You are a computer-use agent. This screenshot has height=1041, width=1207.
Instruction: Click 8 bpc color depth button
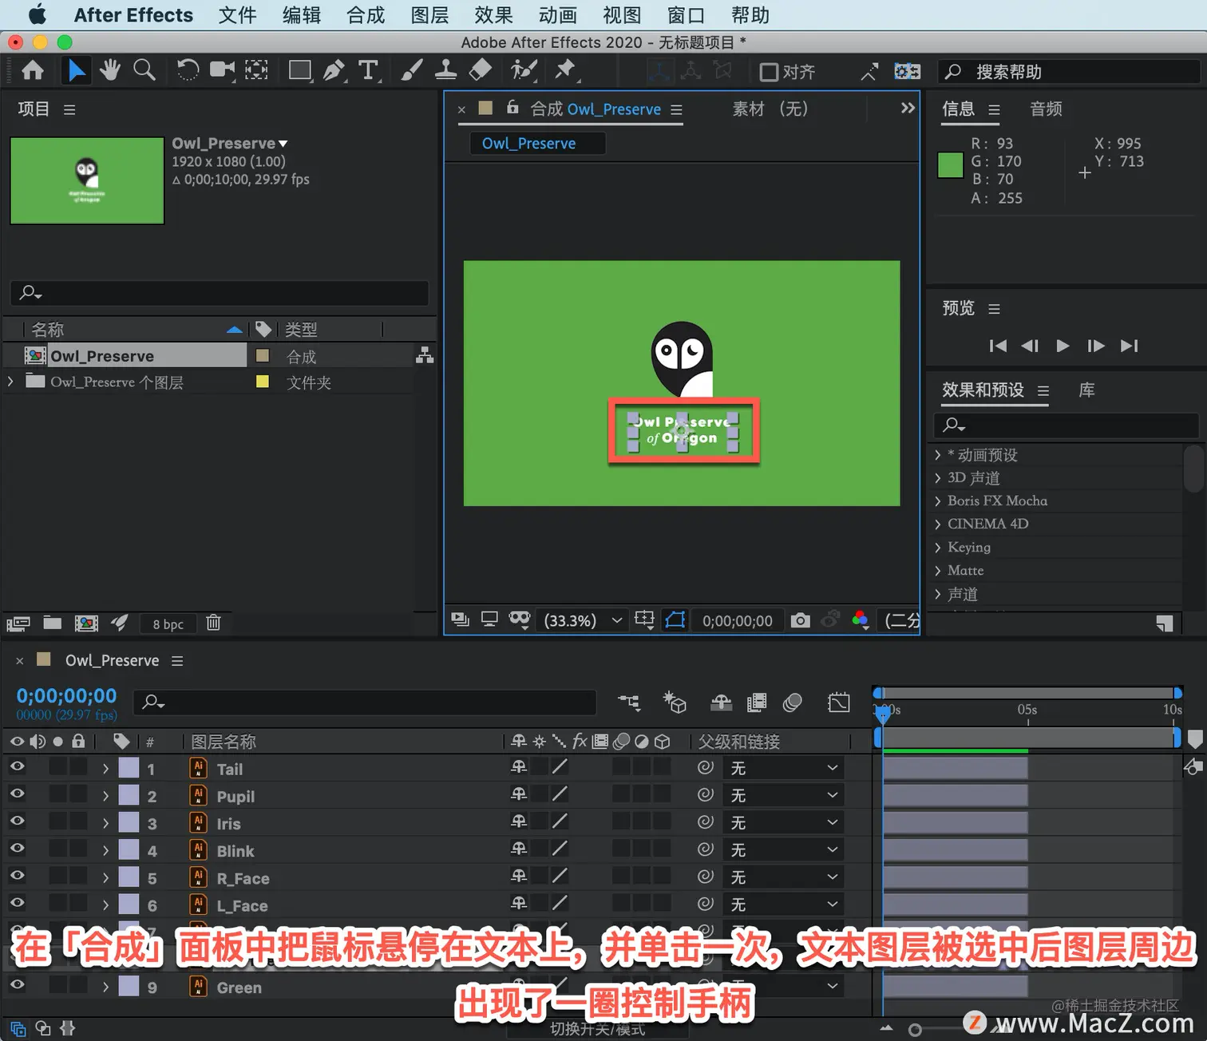point(168,624)
